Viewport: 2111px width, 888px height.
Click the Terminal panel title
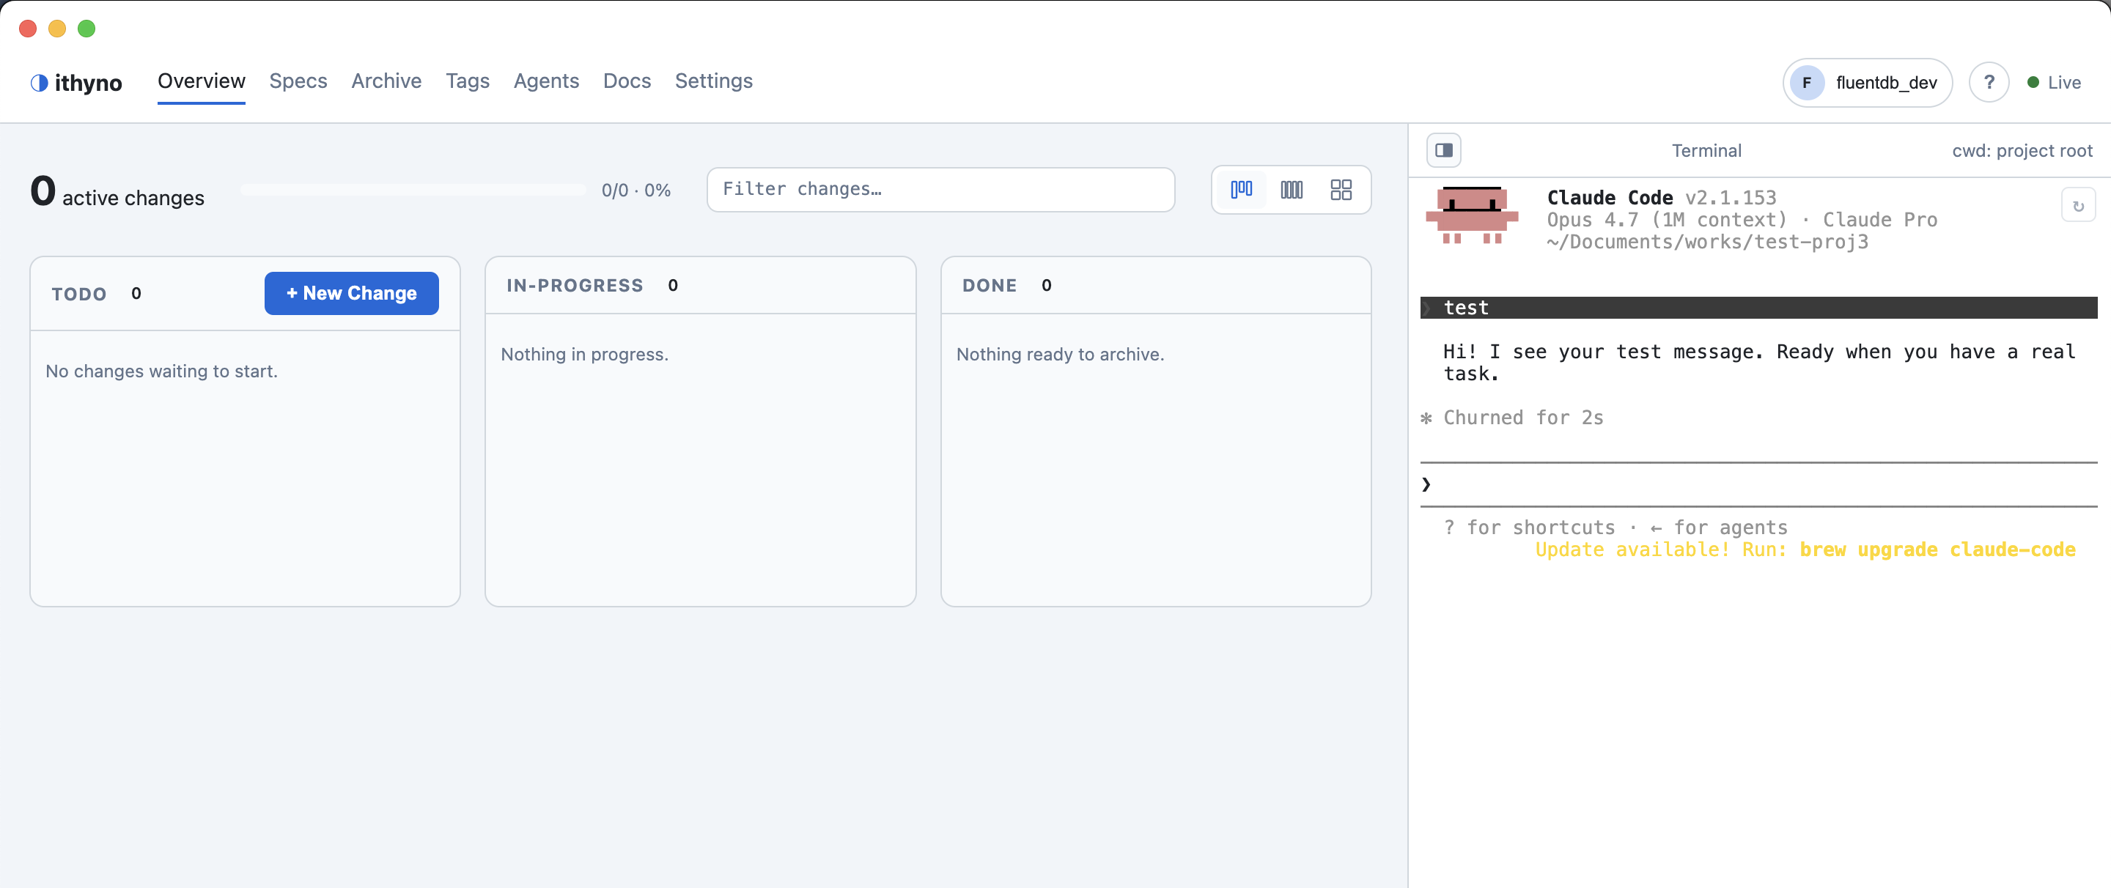pos(1706,151)
